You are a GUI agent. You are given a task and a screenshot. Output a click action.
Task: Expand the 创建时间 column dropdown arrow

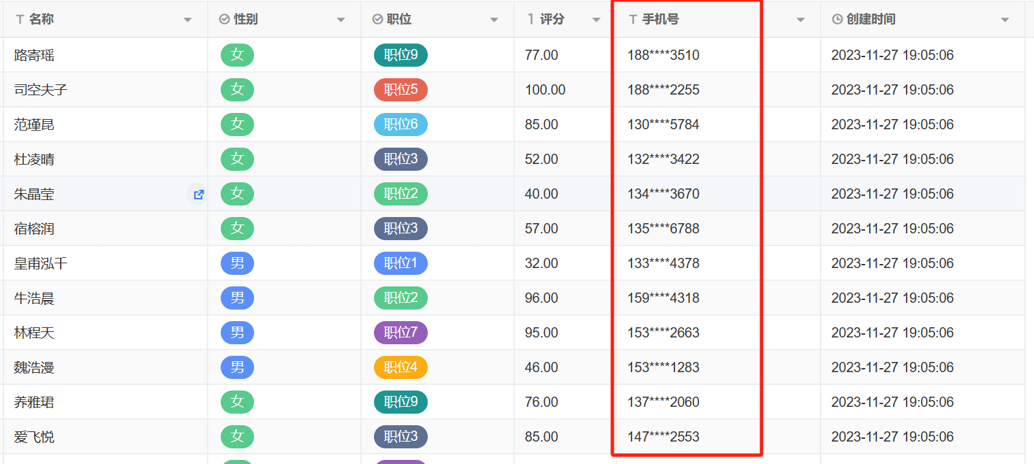1005,20
